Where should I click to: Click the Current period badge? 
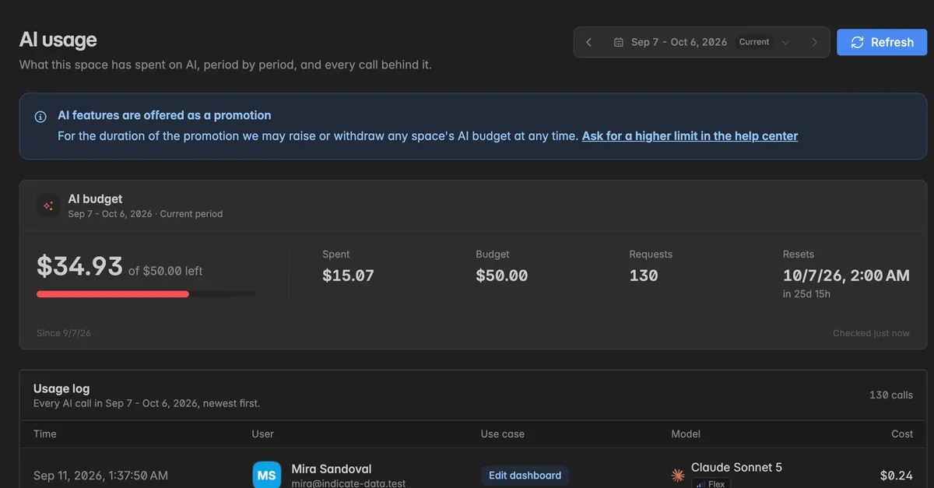click(x=754, y=42)
